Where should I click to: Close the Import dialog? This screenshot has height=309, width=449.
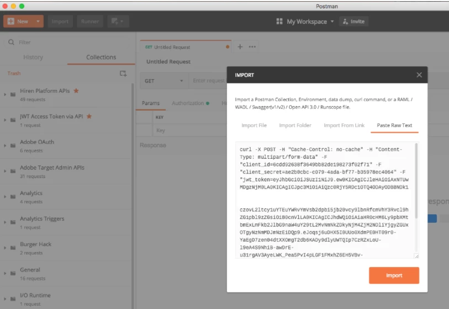point(419,75)
